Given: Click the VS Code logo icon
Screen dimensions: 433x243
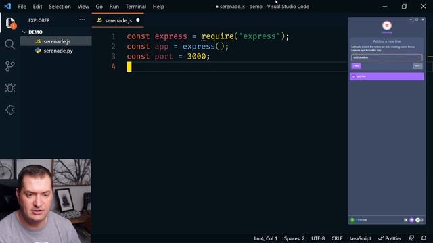Looking at the screenshot, I should pyautogui.click(x=7, y=6).
